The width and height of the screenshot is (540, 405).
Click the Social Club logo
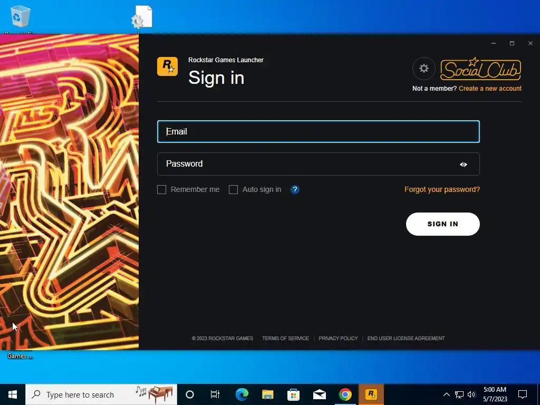click(480, 69)
